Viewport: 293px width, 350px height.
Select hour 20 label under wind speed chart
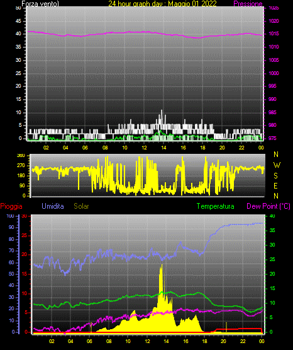(x=222, y=148)
